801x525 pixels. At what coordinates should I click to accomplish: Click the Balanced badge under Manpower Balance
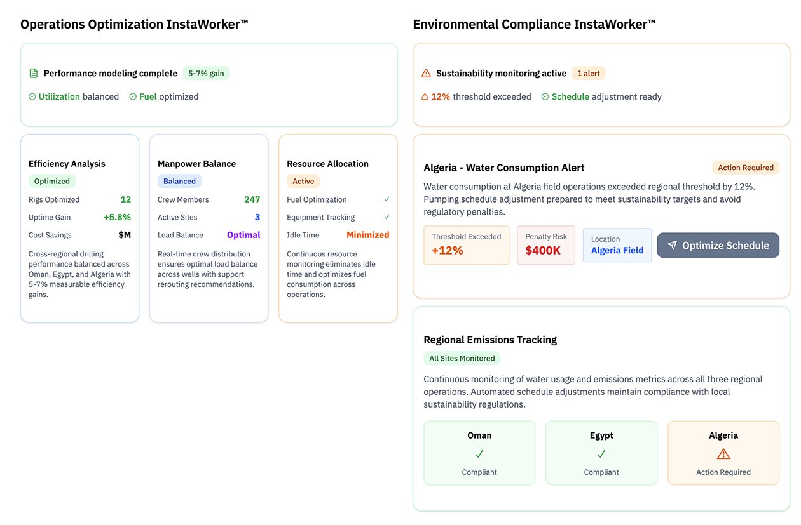(179, 182)
